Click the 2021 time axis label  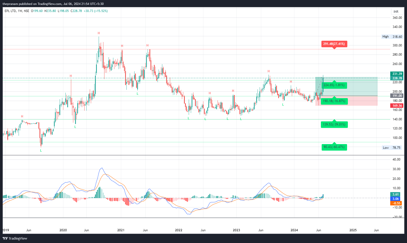121,230
